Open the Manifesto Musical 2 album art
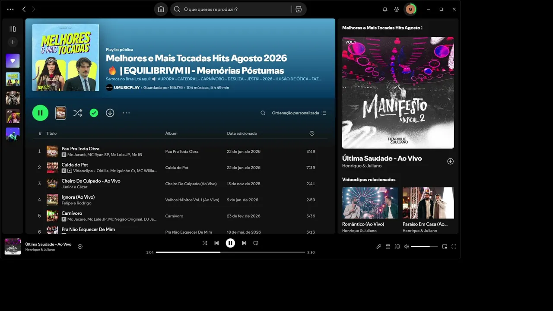The height and width of the screenshot is (311, 553). tap(398, 92)
